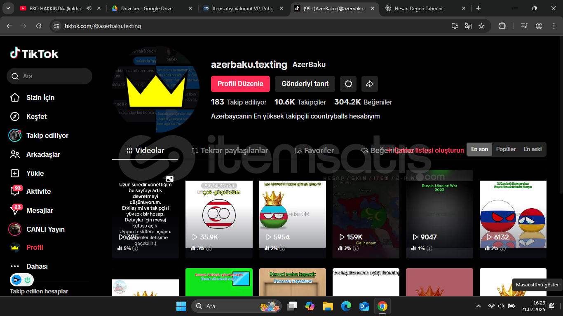Open volume control in system tray
The width and height of the screenshot is (563, 316).
(501, 306)
